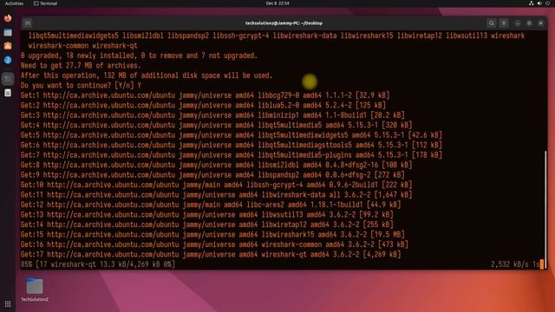Click the Get:7 libqt5multimedia5-plugins line

(232, 155)
